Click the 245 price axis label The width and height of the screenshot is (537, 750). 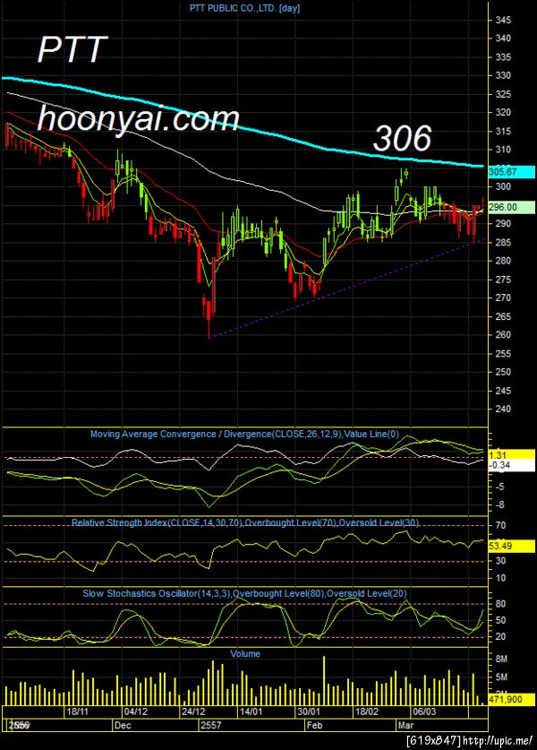(503, 391)
